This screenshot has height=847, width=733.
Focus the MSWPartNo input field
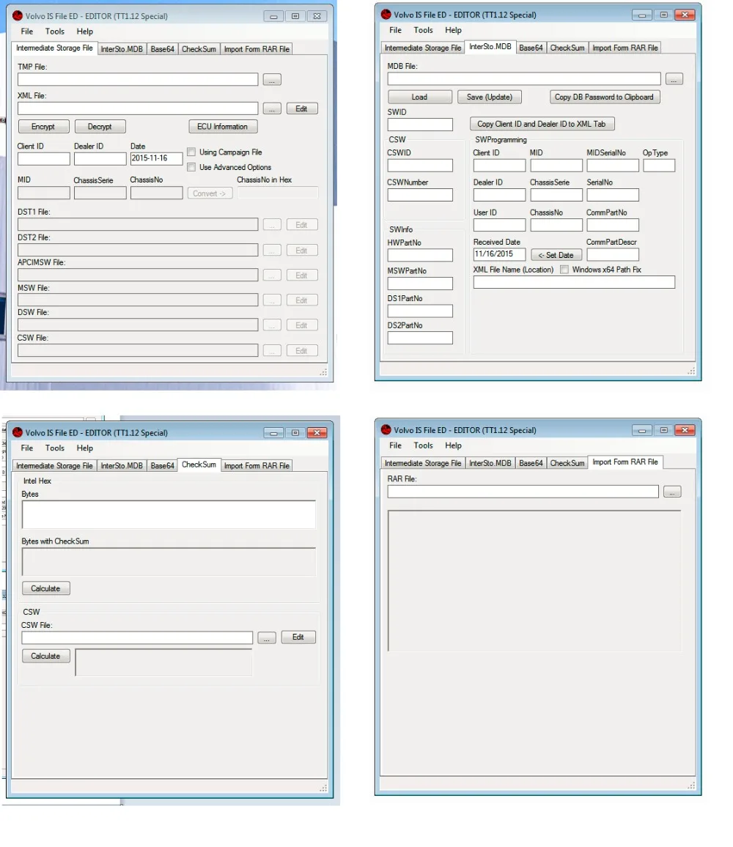(420, 283)
